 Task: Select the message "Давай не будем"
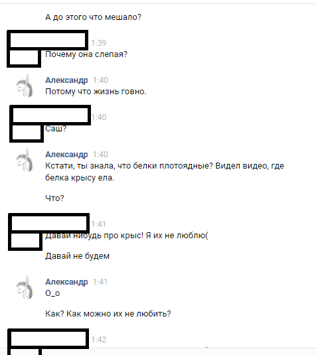[77, 256]
